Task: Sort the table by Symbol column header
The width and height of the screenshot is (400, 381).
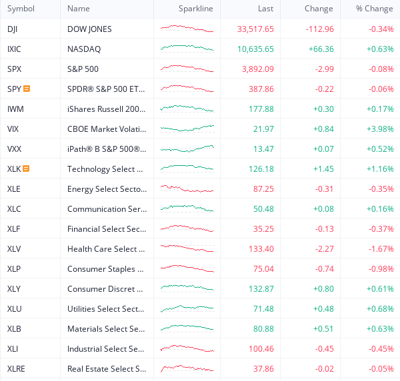Action: click(21, 9)
